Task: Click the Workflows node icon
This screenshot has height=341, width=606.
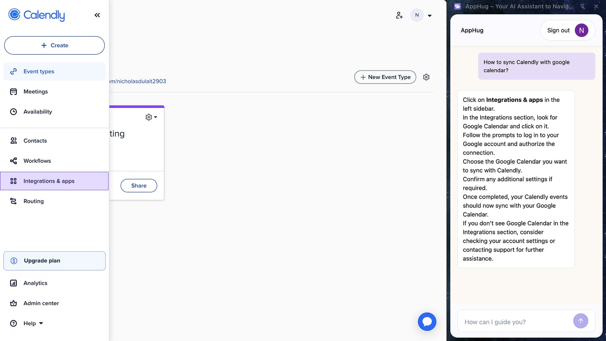Action: [x=13, y=161]
